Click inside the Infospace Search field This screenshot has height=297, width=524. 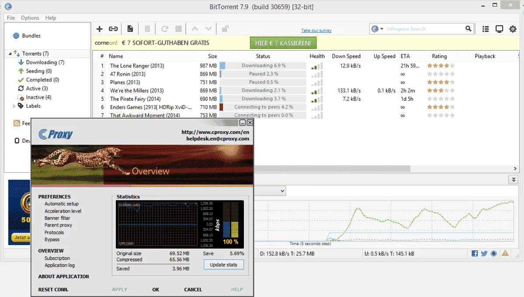(424, 29)
